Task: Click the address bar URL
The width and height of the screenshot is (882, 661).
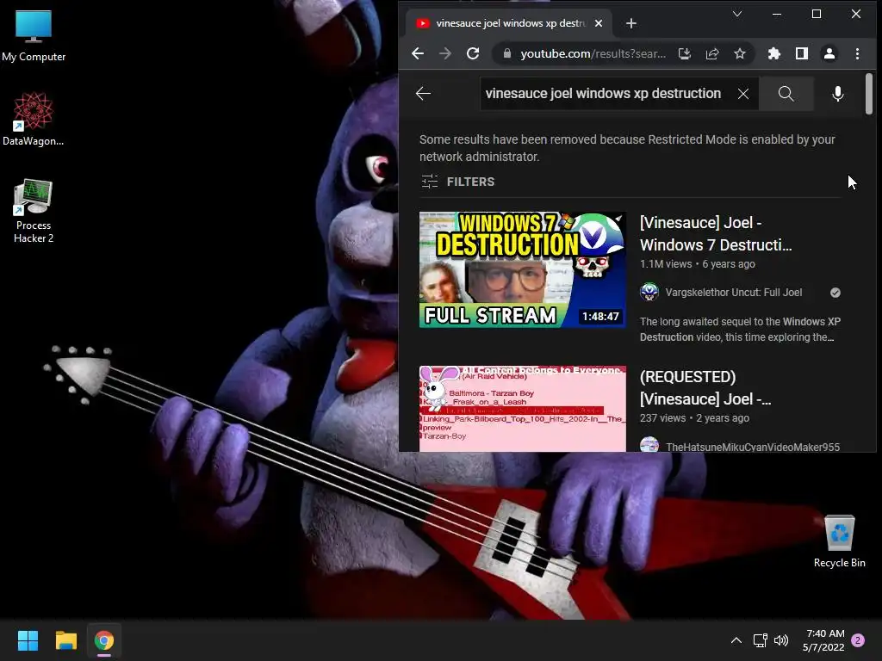Action: [x=593, y=53]
